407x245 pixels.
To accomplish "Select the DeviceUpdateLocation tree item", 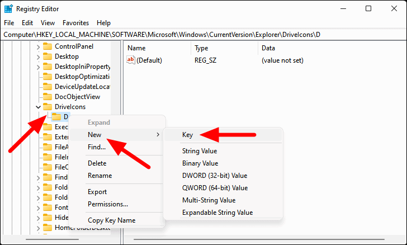I will (82, 87).
